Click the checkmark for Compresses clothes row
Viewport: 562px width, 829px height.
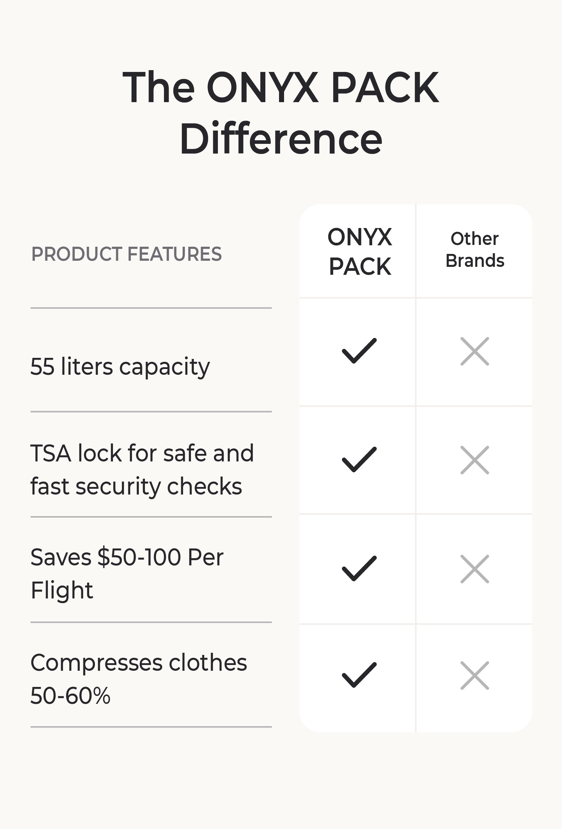click(x=359, y=675)
